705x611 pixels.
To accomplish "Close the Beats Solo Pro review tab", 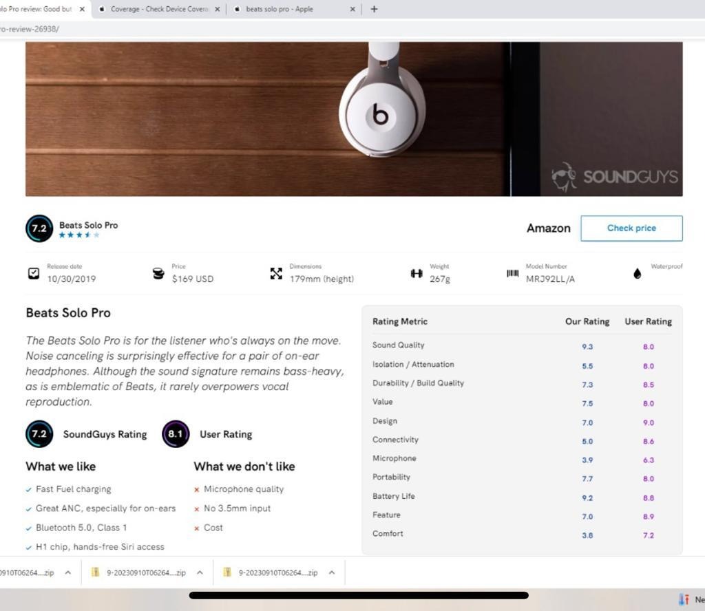I will pyautogui.click(x=83, y=9).
